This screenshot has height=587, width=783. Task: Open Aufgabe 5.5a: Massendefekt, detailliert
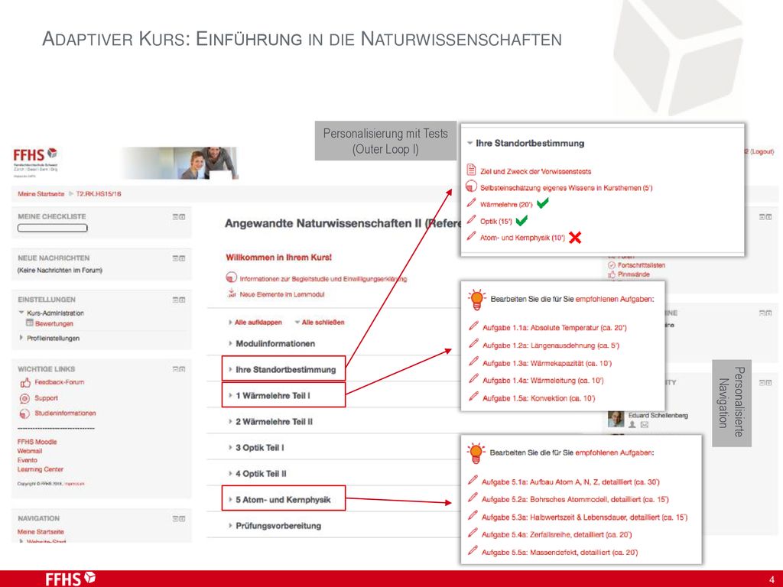pos(559,552)
